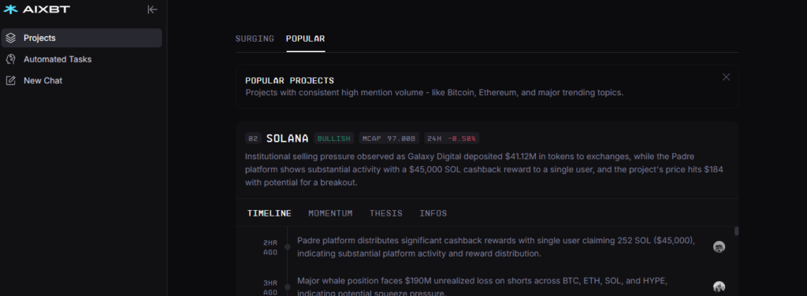Open Projects in the sidebar

pos(81,38)
